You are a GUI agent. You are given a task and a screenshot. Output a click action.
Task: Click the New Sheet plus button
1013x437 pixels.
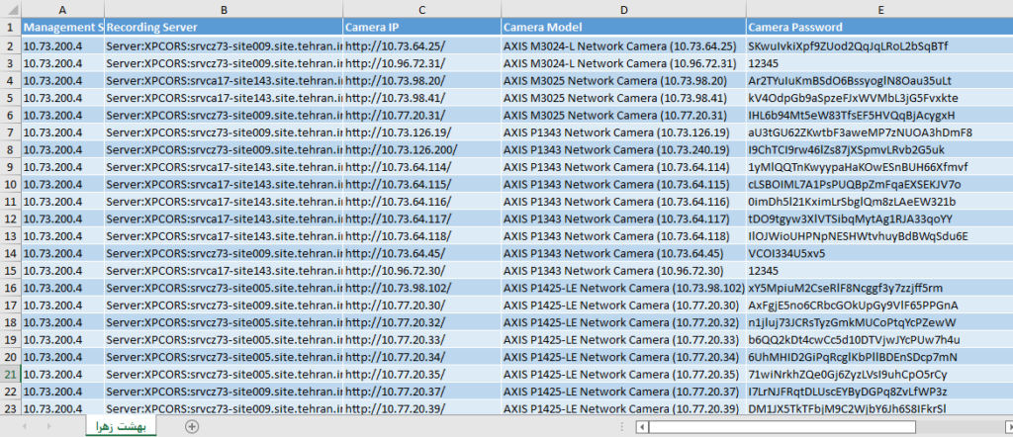click(x=192, y=426)
